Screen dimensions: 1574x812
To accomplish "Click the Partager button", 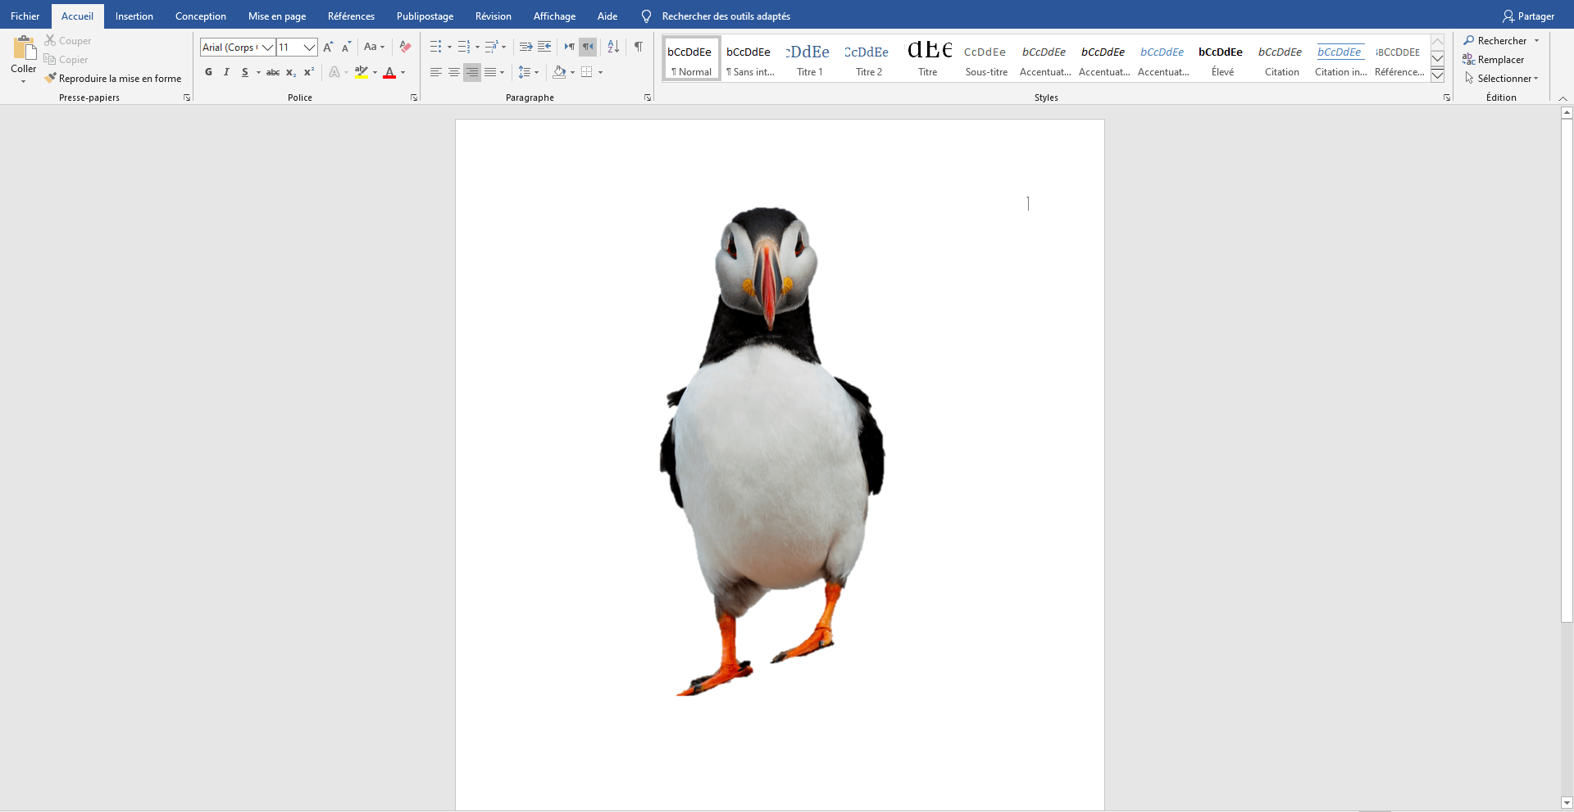I will (x=1528, y=16).
